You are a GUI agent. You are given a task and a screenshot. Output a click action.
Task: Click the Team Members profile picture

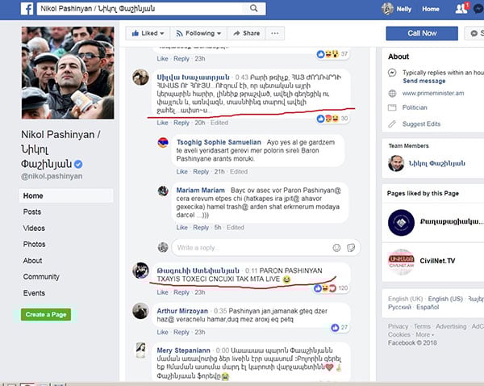coord(396,163)
